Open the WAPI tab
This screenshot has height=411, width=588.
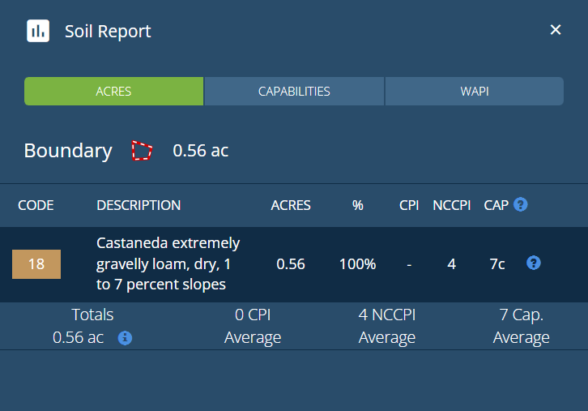tap(474, 92)
